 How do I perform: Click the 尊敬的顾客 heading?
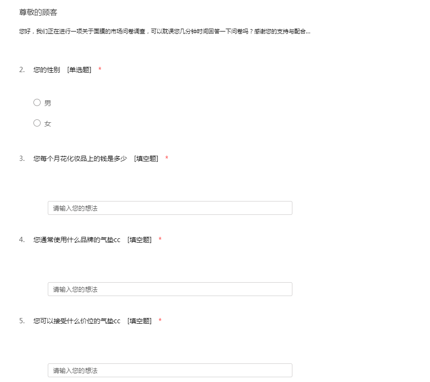point(38,12)
